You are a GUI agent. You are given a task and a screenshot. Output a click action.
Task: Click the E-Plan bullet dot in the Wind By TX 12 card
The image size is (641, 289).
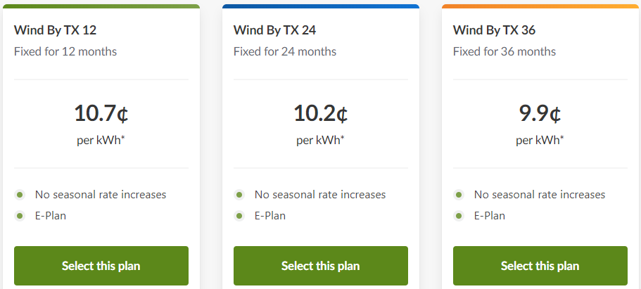point(20,215)
